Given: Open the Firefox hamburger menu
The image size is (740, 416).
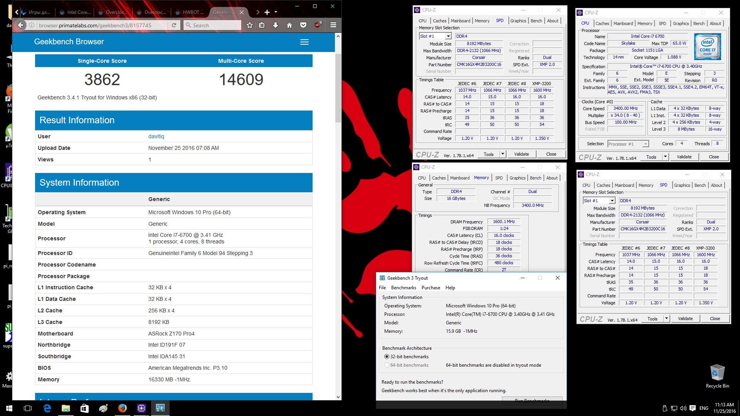Looking at the screenshot, I should point(333,25).
